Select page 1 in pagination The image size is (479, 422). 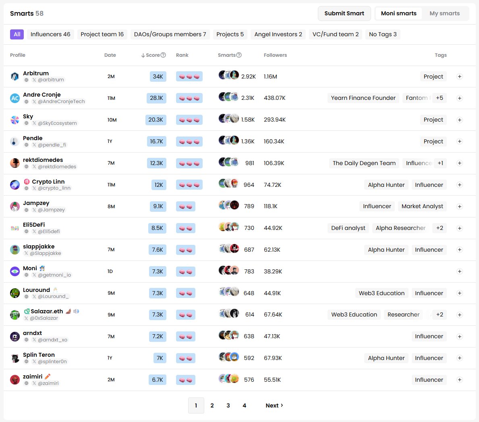pos(196,405)
